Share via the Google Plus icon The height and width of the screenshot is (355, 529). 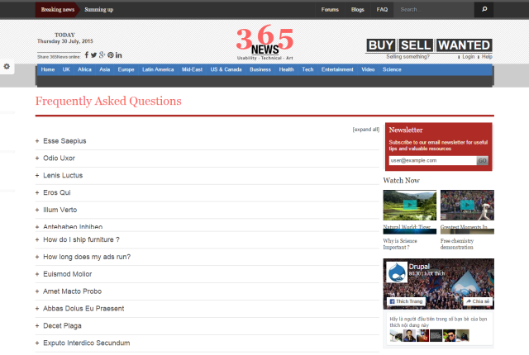pos(102,55)
